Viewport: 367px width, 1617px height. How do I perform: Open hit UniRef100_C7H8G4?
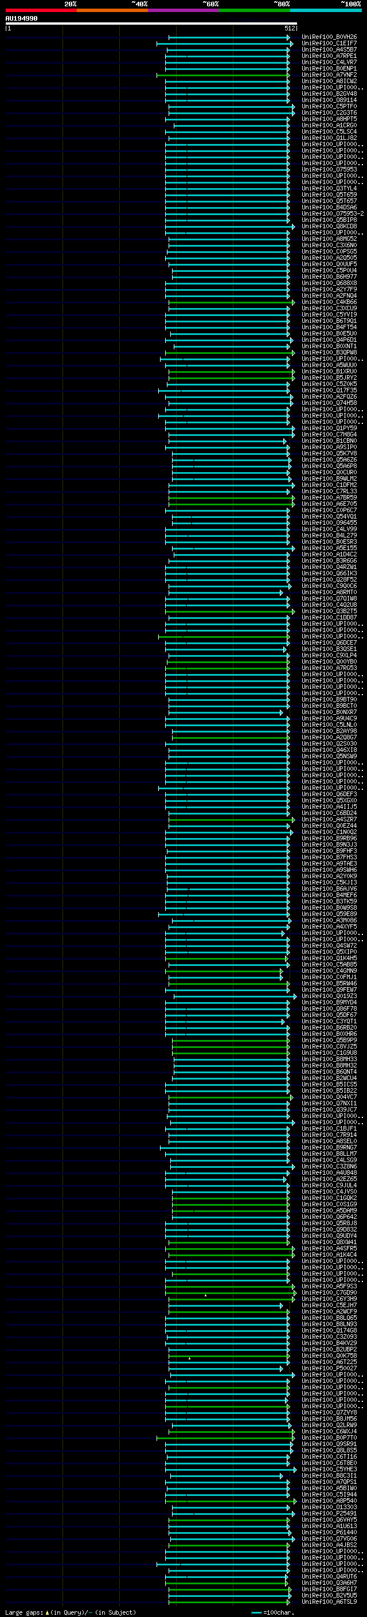click(329, 434)
